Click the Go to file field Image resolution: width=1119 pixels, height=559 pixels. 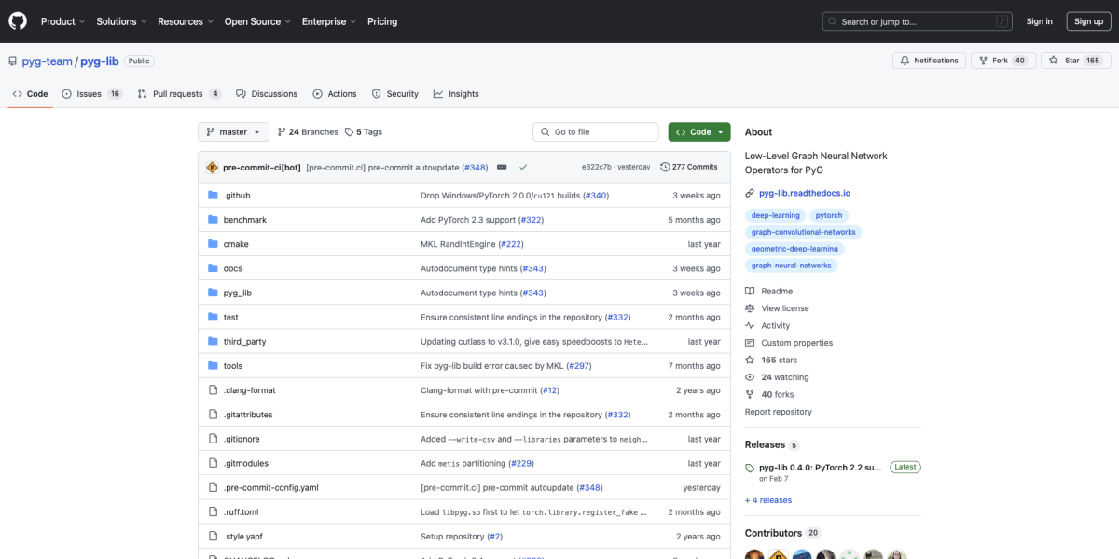coord(596,132)
